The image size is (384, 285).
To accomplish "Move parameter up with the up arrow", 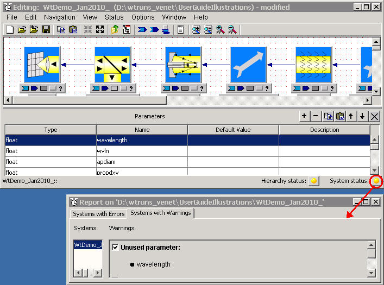I will coord(351,116).
